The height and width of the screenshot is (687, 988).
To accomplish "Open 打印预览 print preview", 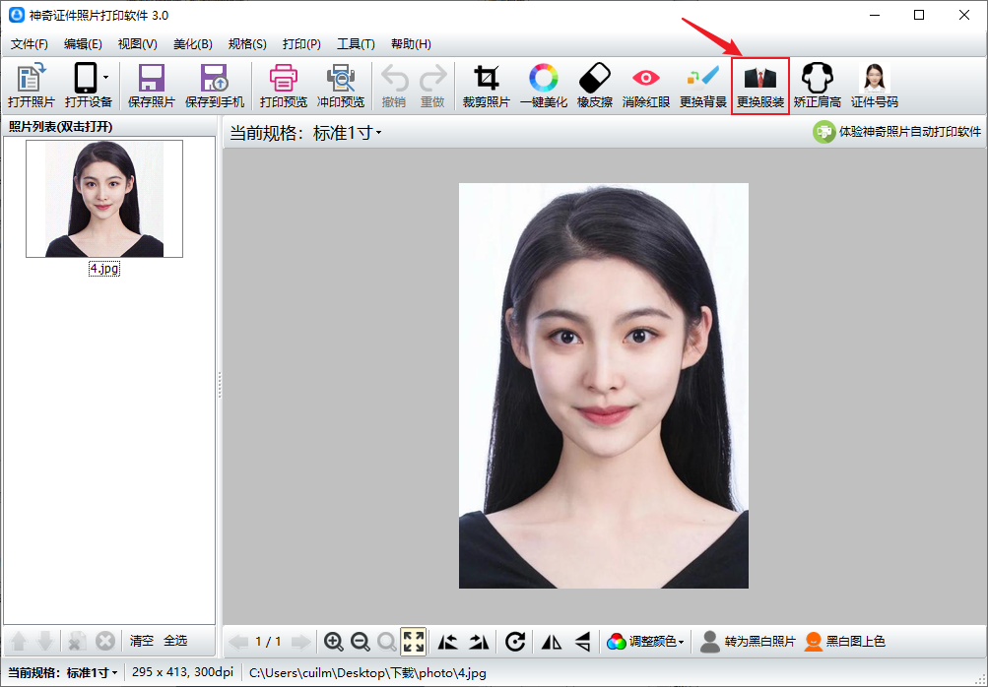I will [284, 86].
